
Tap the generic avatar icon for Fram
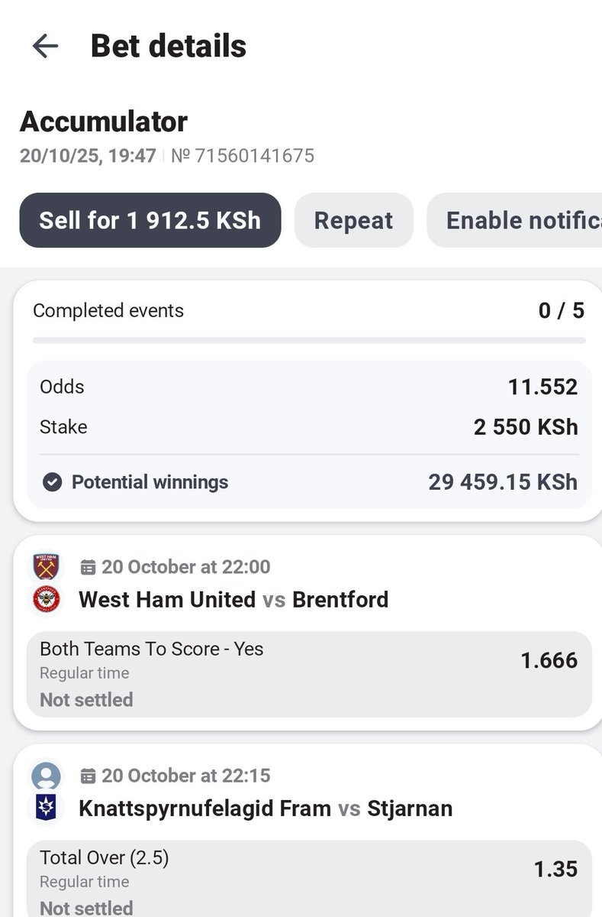[47, 776]
